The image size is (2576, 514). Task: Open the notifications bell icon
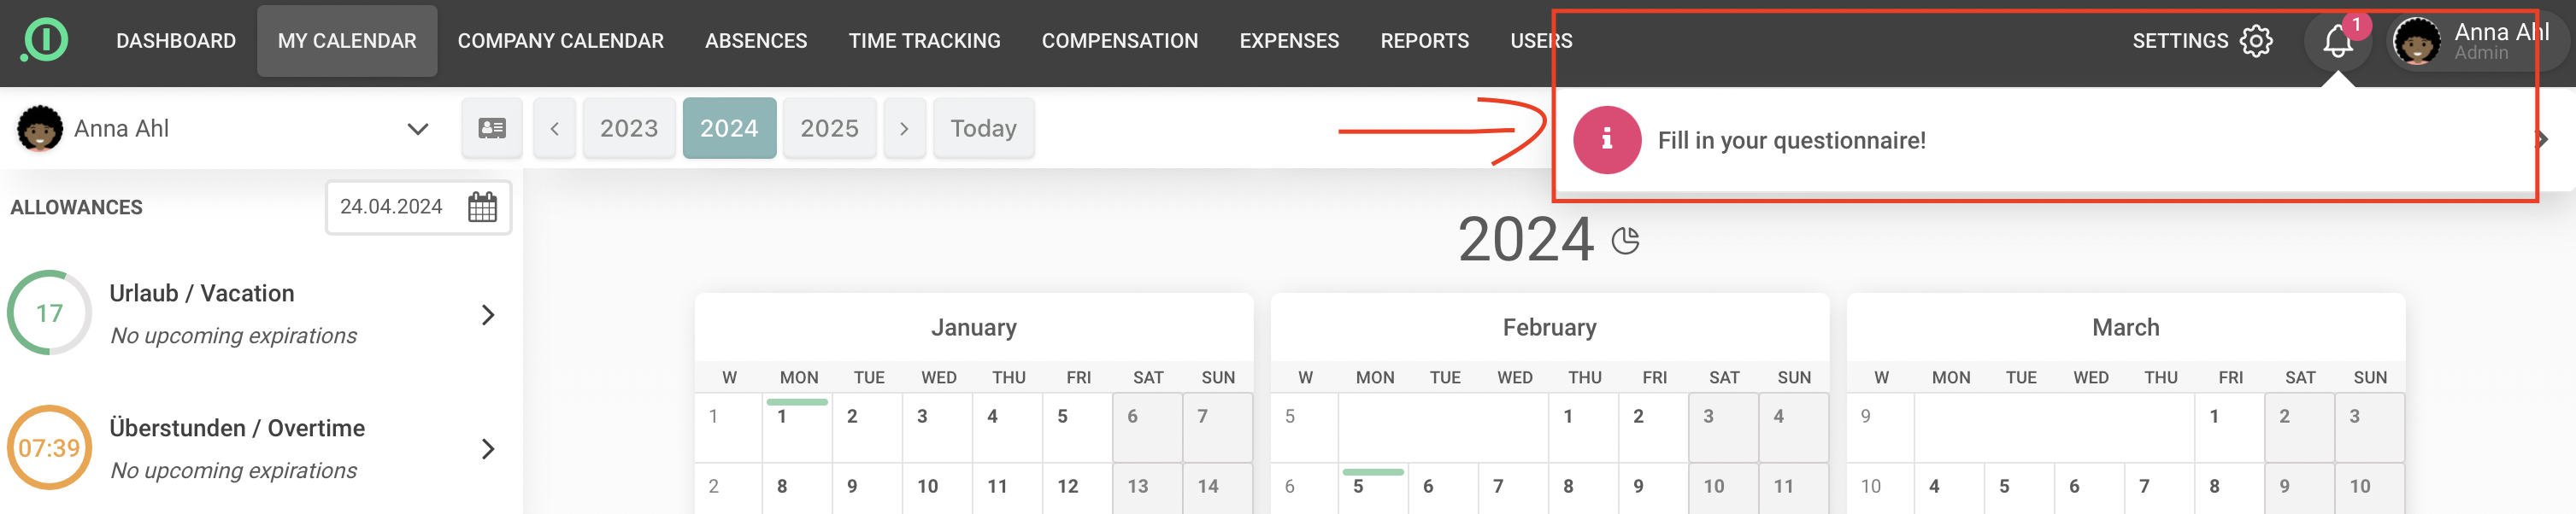(2337, 41)
